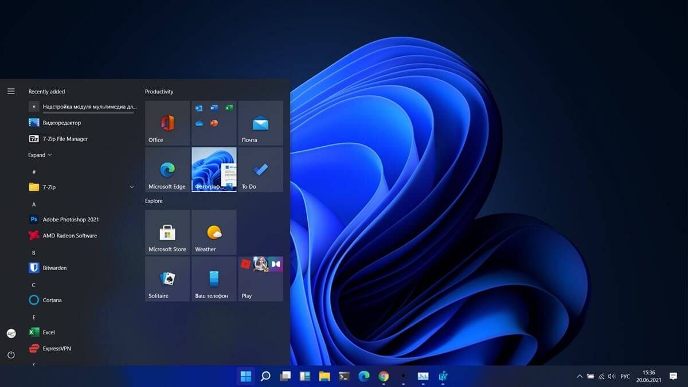Launch Adobe Photoshop 2021 from the app list

[70, 220]
